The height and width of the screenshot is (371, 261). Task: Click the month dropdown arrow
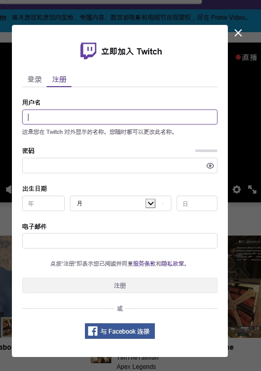(151, 203)
